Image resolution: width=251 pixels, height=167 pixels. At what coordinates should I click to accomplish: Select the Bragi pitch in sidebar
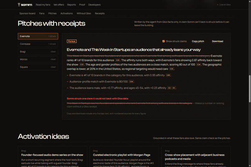click(x=38, y=52)
